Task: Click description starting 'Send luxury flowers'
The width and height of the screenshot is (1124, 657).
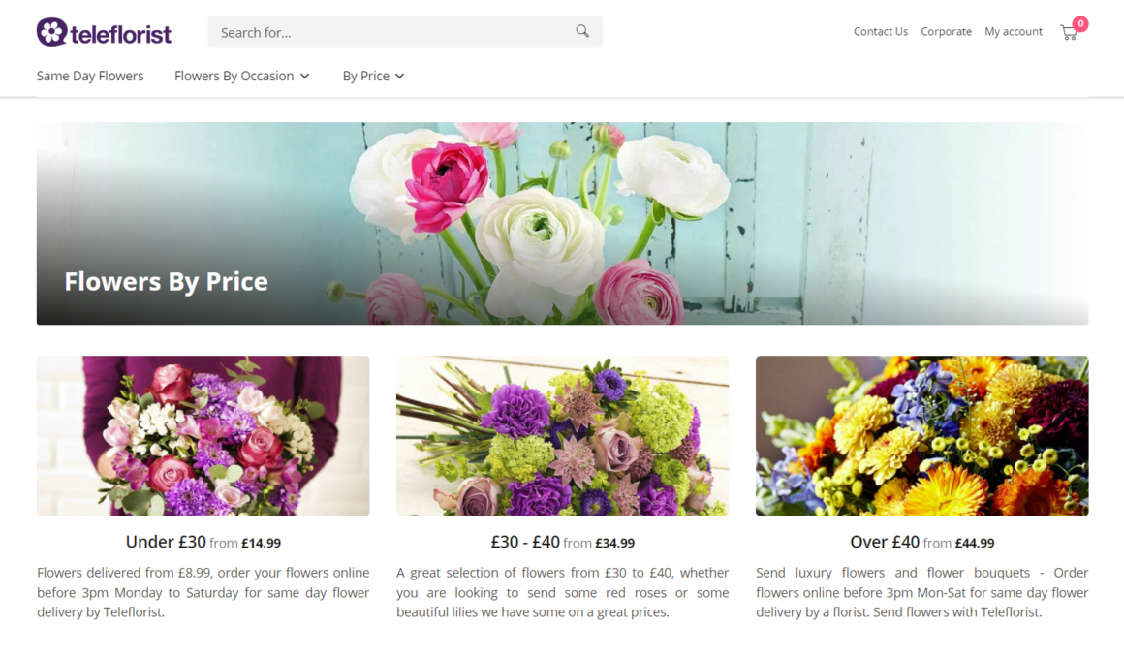Action: [x=921, y=592]
